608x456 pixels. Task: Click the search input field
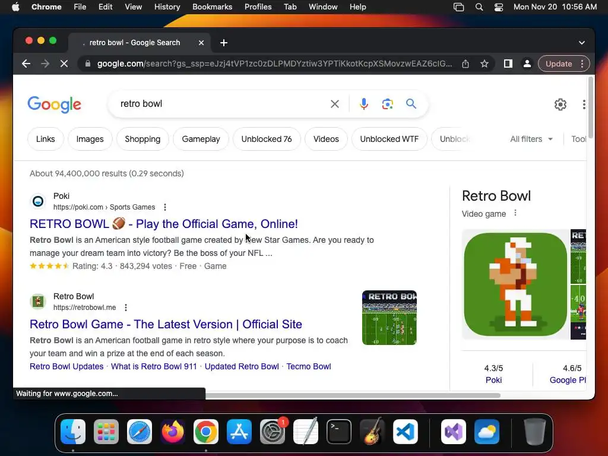coord(221,104)
